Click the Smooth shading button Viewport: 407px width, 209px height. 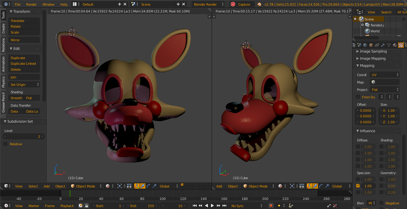(16, 98)
